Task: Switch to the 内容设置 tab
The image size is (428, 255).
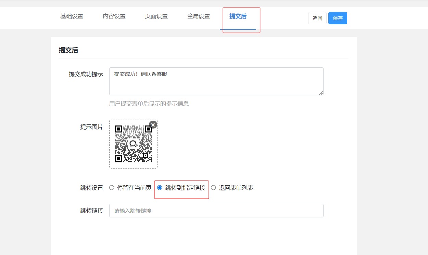Action: click(x=114, y=16)
